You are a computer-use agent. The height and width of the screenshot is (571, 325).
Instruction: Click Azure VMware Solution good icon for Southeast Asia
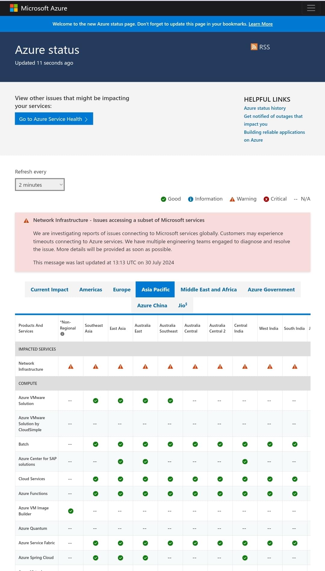click(x=96, y=401)
